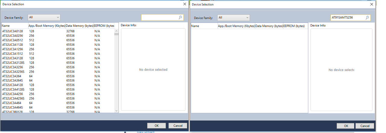
Task: Sort by Name column in right dialog
Action: pyautogui.click(x=204, y=26)
